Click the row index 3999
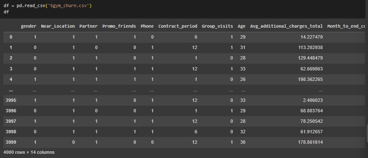Screen dimensions: 368x158 pyautogui.click(x=11, y=142)
